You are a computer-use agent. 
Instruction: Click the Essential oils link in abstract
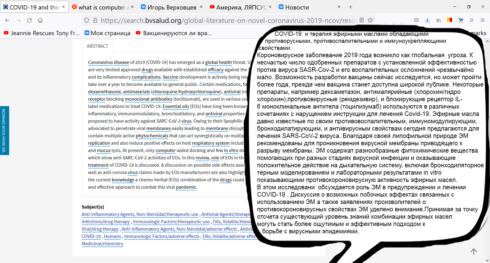coord(176,106)
